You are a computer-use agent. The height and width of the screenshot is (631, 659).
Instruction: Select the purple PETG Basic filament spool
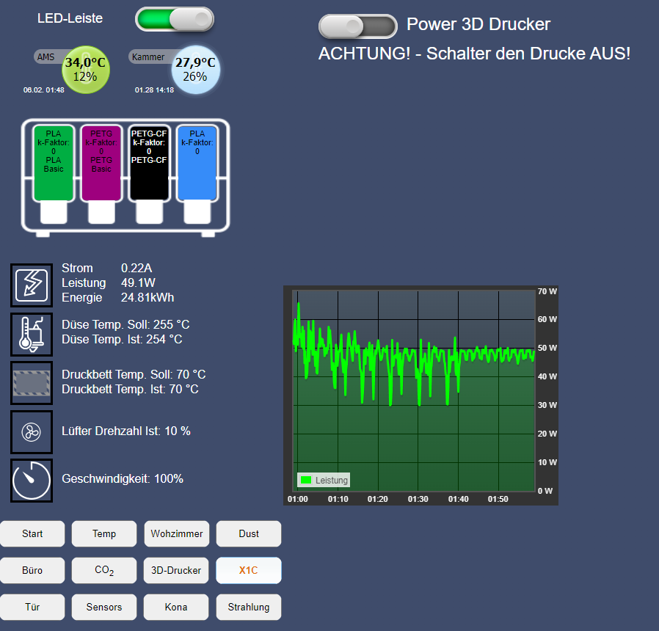101,163
